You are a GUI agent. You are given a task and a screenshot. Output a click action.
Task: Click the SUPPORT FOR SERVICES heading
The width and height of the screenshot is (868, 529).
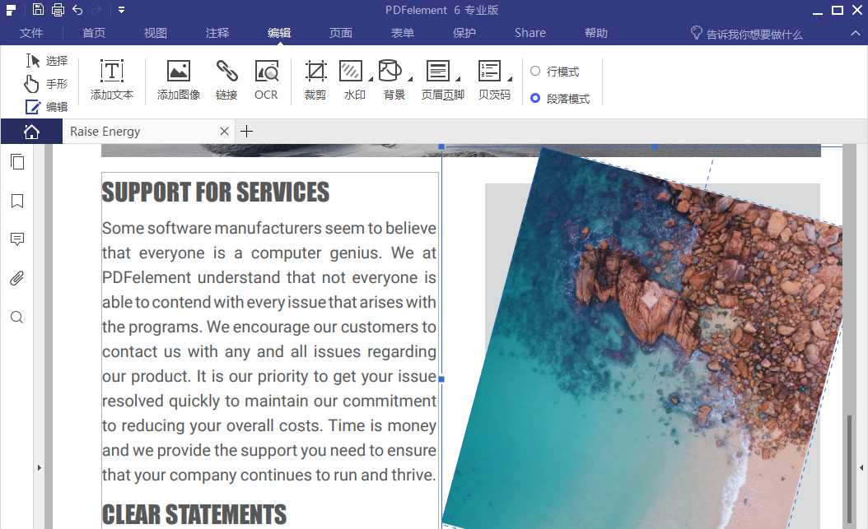215,193
